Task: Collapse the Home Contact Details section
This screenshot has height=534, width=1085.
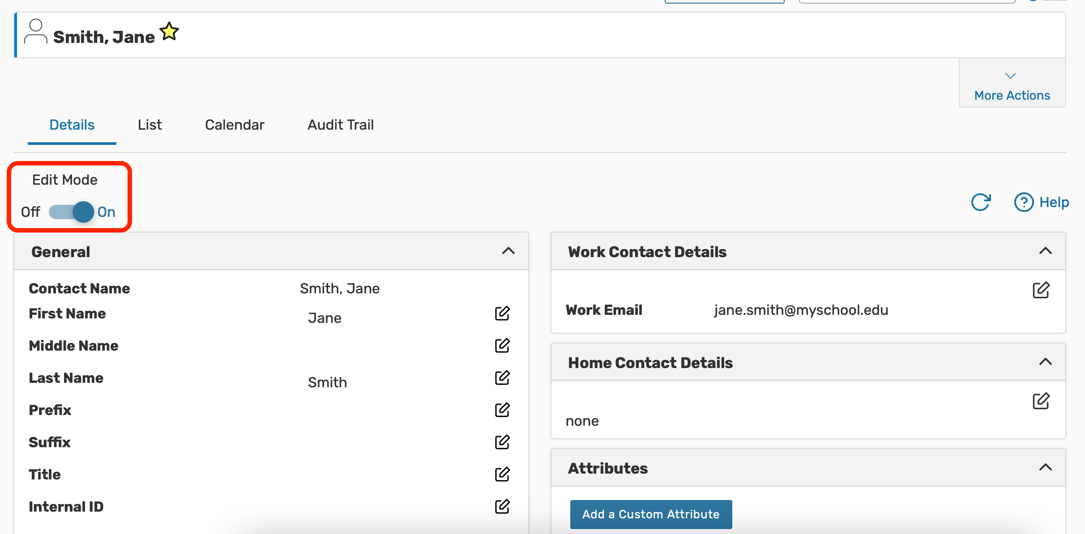Action: [x=1045, y=362]
